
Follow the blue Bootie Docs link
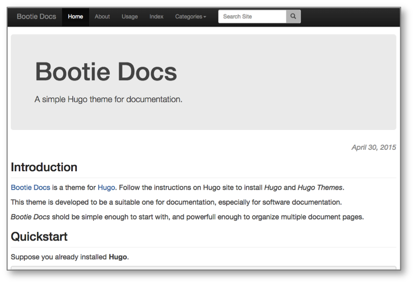click(30, 187)
